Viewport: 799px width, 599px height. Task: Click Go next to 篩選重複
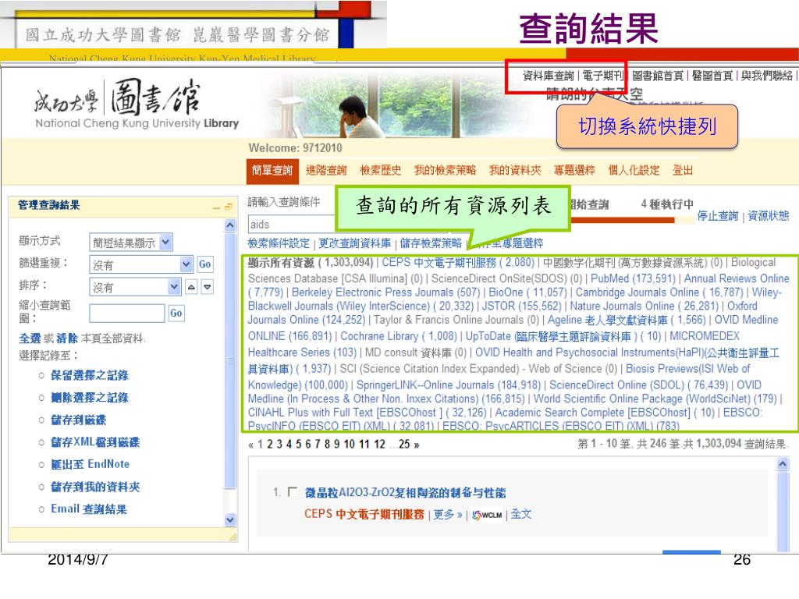point(205,264)
